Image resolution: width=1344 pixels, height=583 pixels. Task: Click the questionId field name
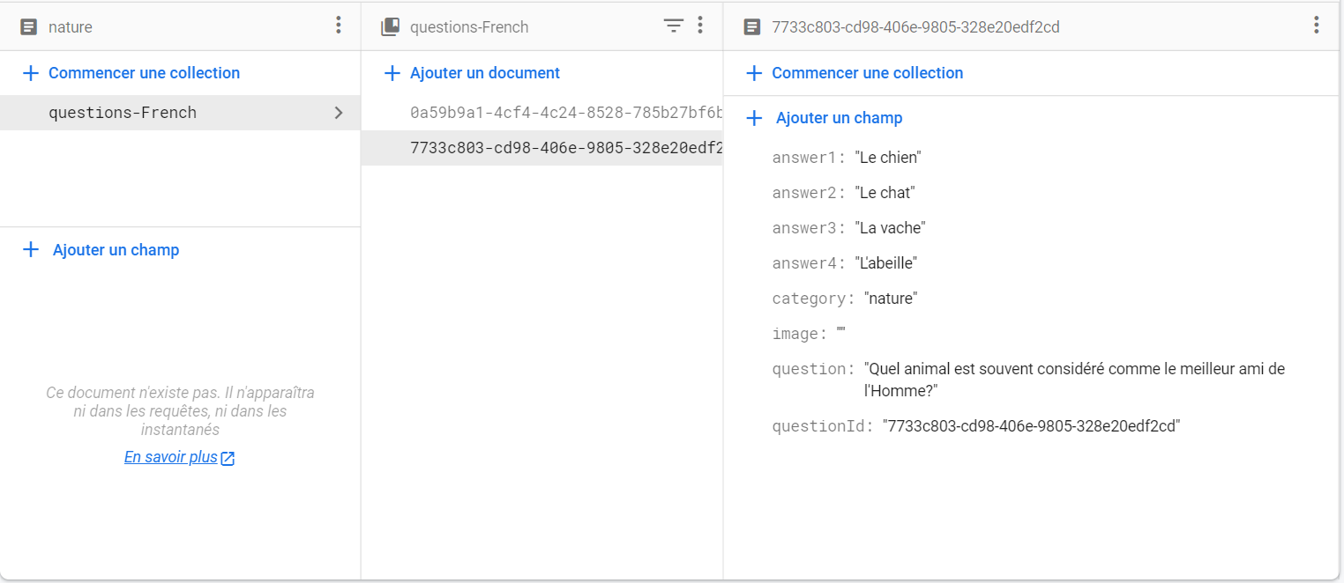click(823, 426)
